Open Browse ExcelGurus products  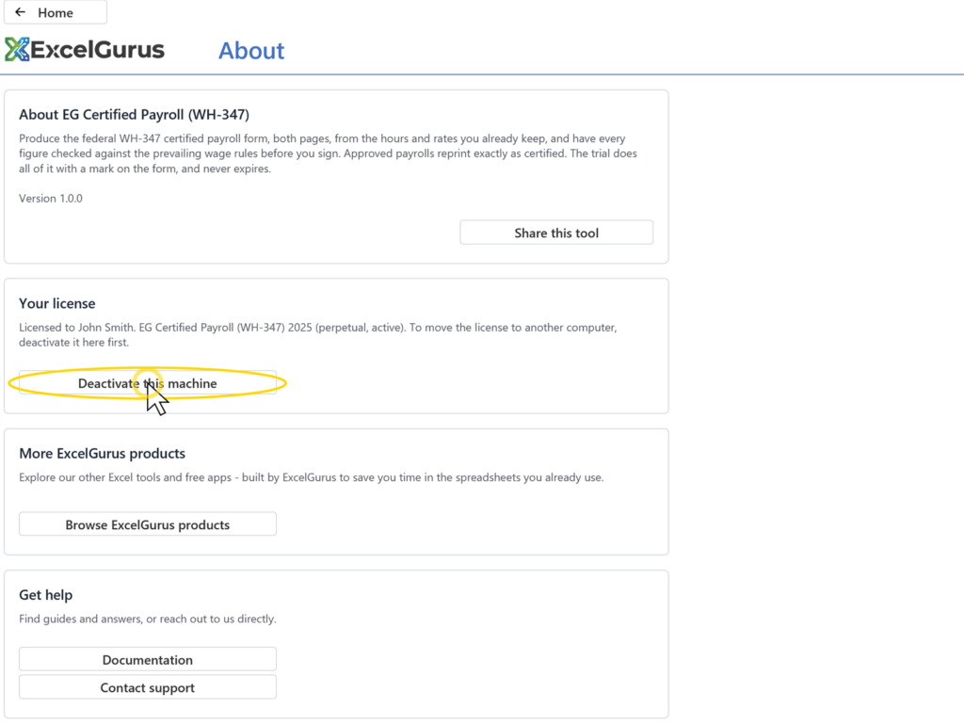click(x=148, y=524)
